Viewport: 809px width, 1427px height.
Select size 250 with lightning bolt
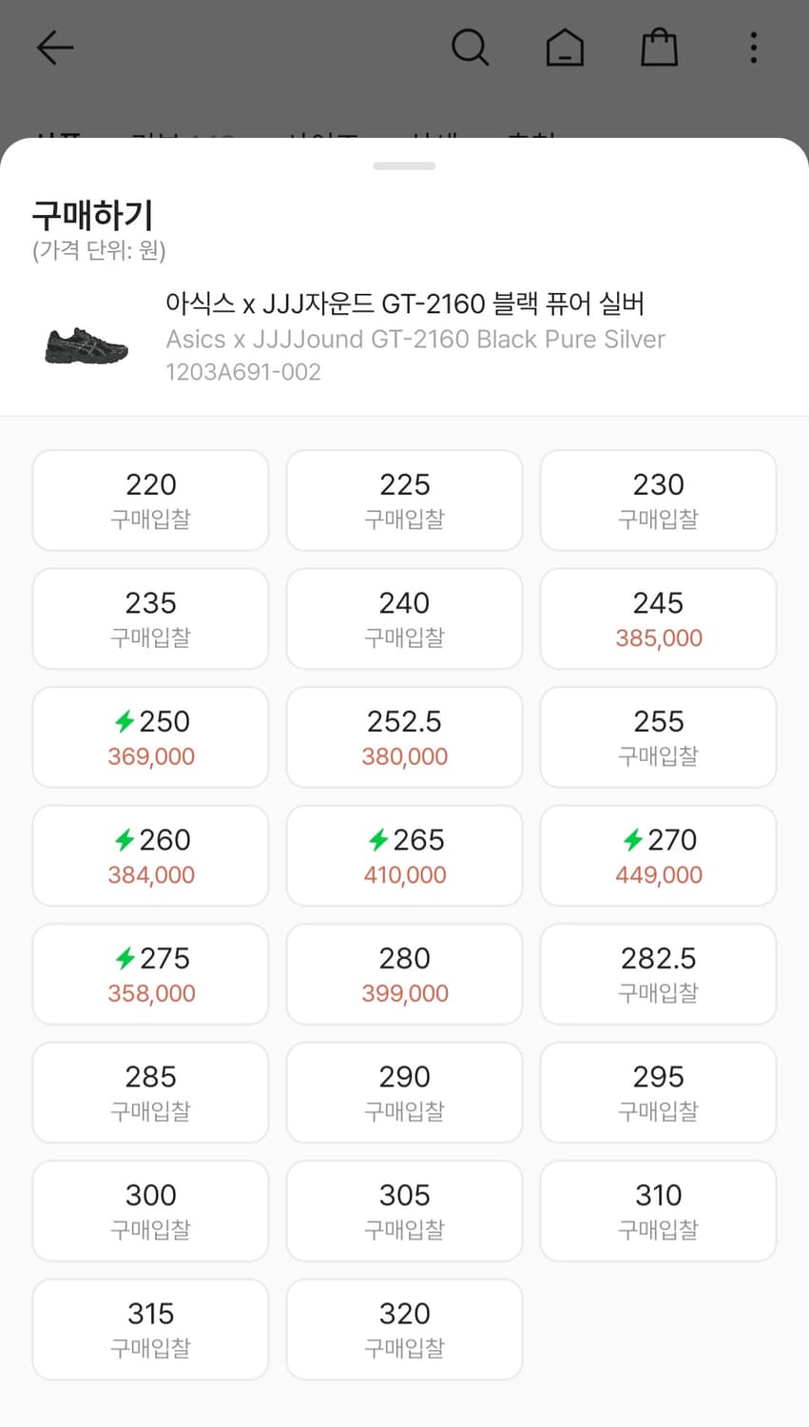click(x=151, y=737)
